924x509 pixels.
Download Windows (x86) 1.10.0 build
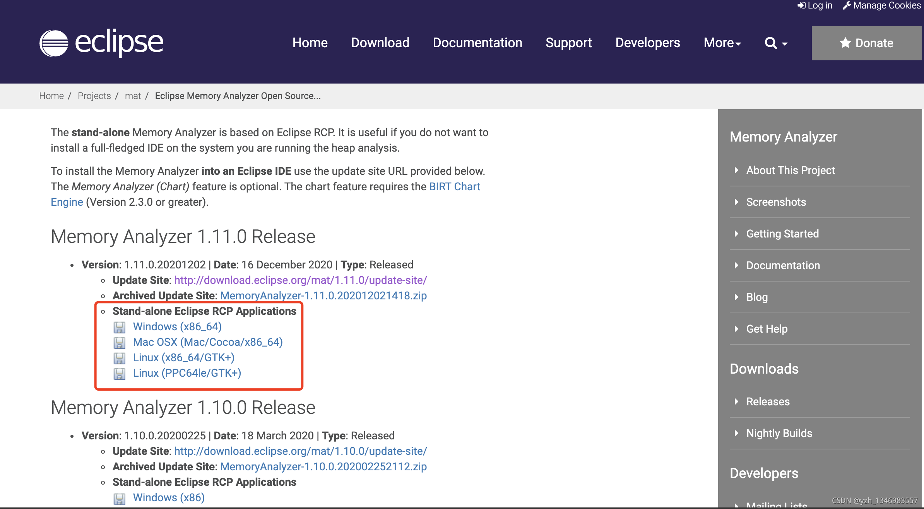pyautogui.click(x=169, y=497)
